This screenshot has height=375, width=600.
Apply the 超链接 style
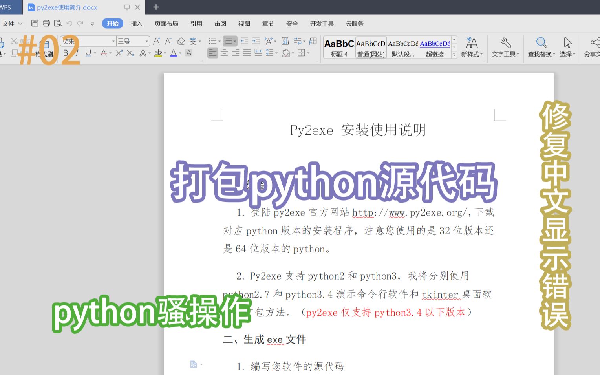[x=435, y=48]
